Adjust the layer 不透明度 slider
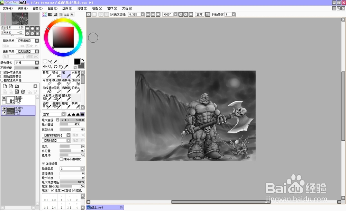346x211 pixels. point(27,68)
